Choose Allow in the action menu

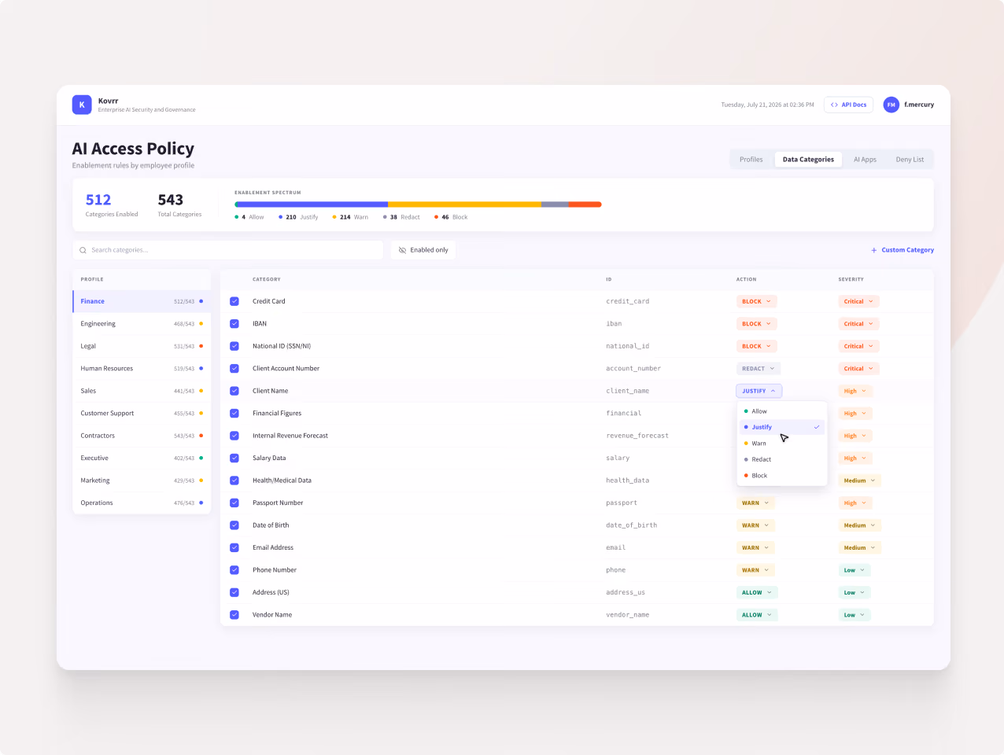point(782,411)
